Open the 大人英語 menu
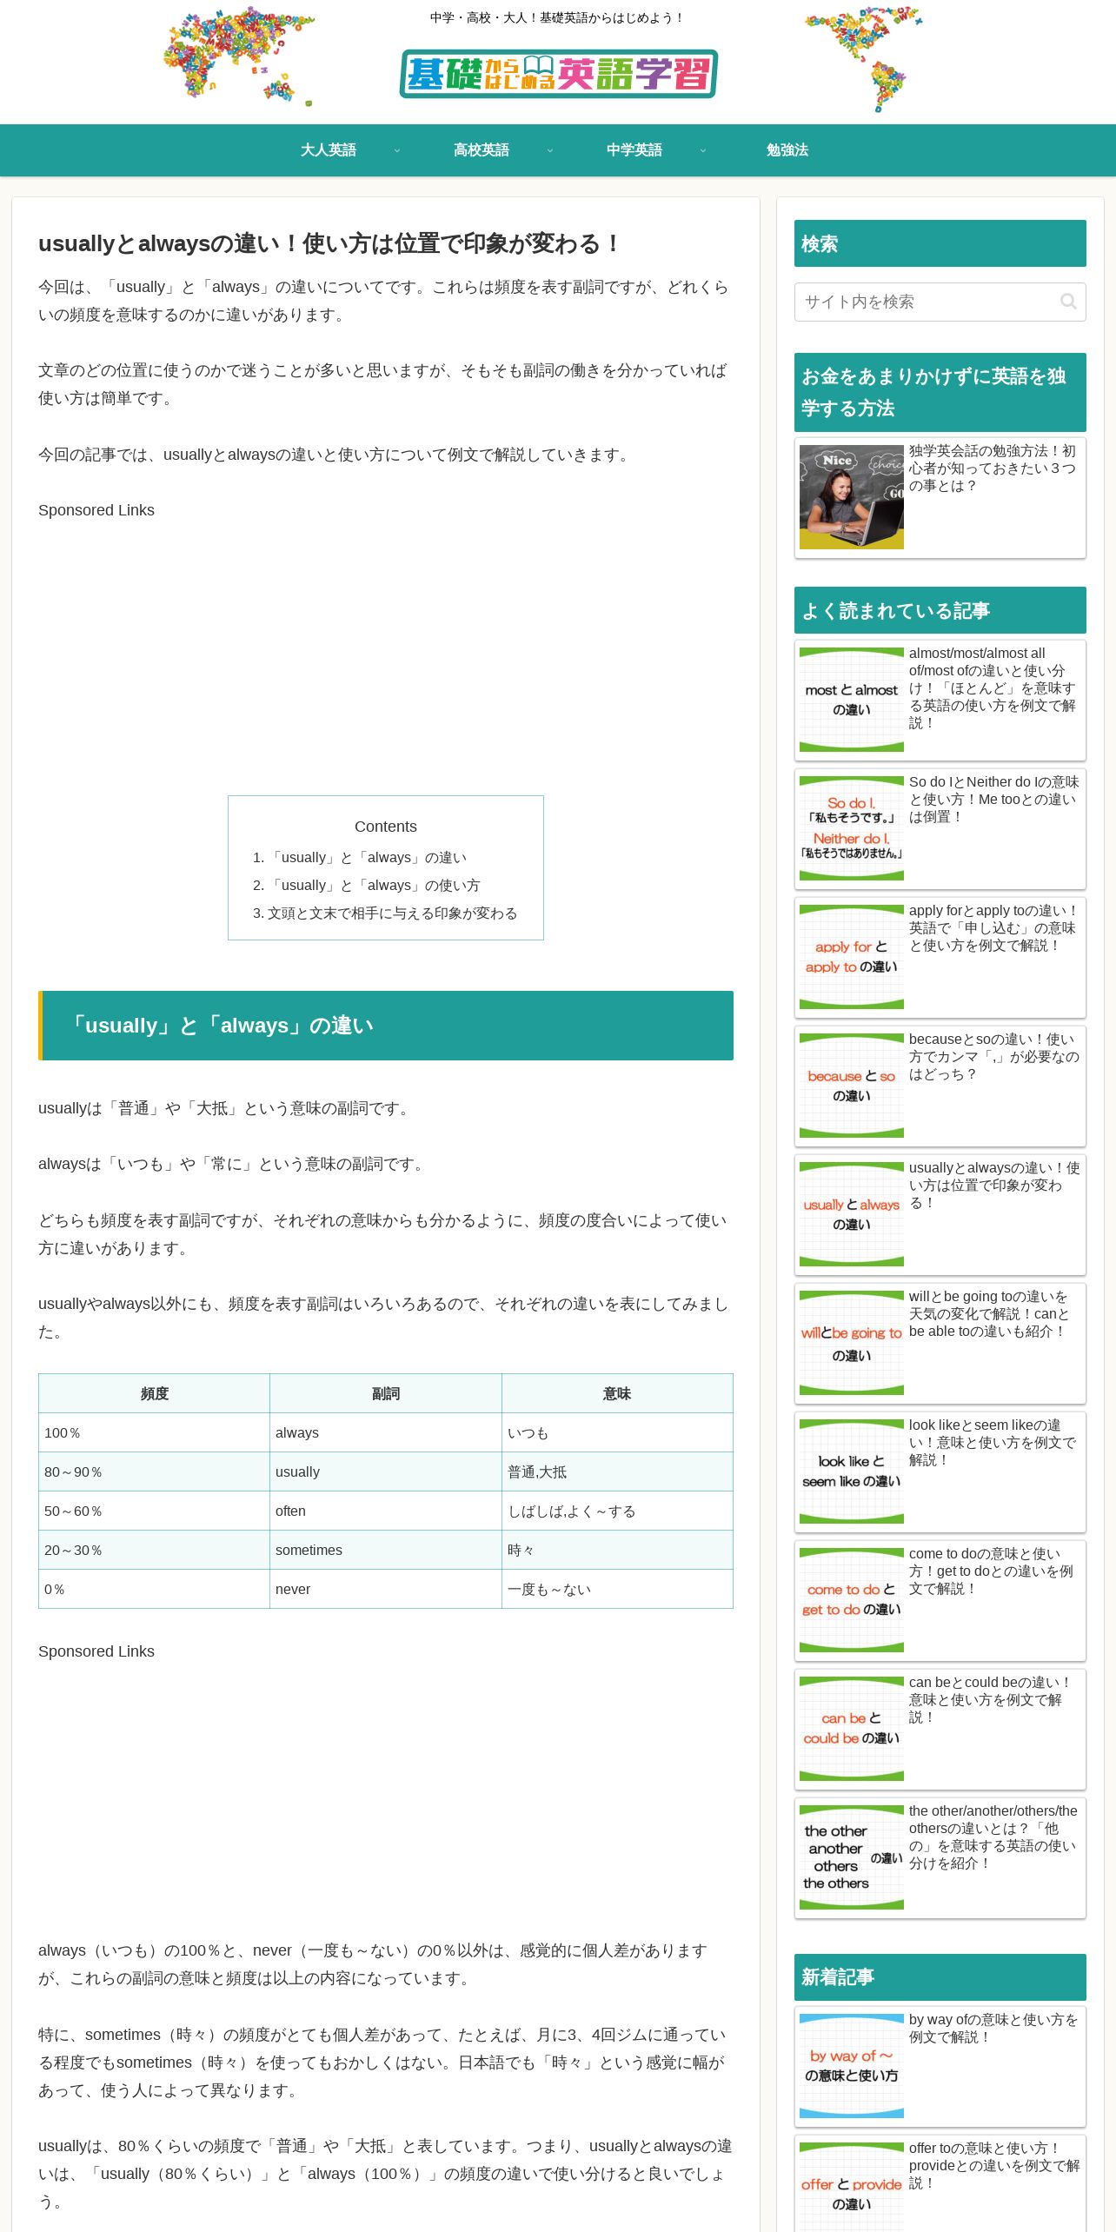Image resolution: width=1116 pixels, height=2232 pixels. (329, 150)
